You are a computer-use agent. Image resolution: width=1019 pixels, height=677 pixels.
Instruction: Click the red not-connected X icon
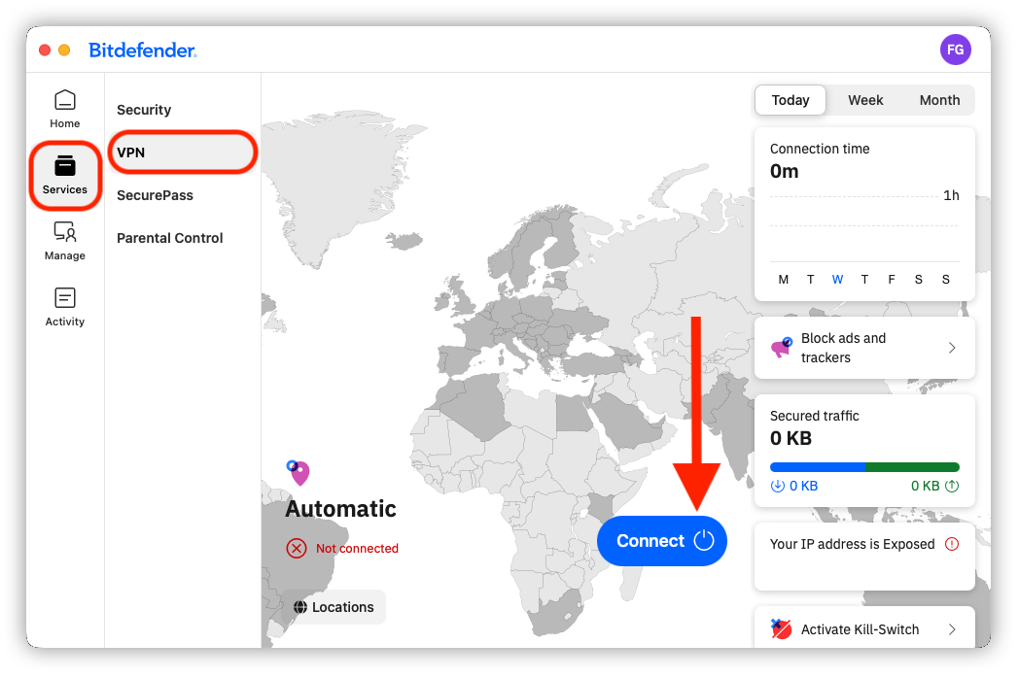coord(297,549)
